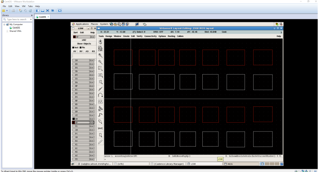Click the Show Objects button in LSW
This screenshot has width=318, height=172.
click(x=84, y=44)
